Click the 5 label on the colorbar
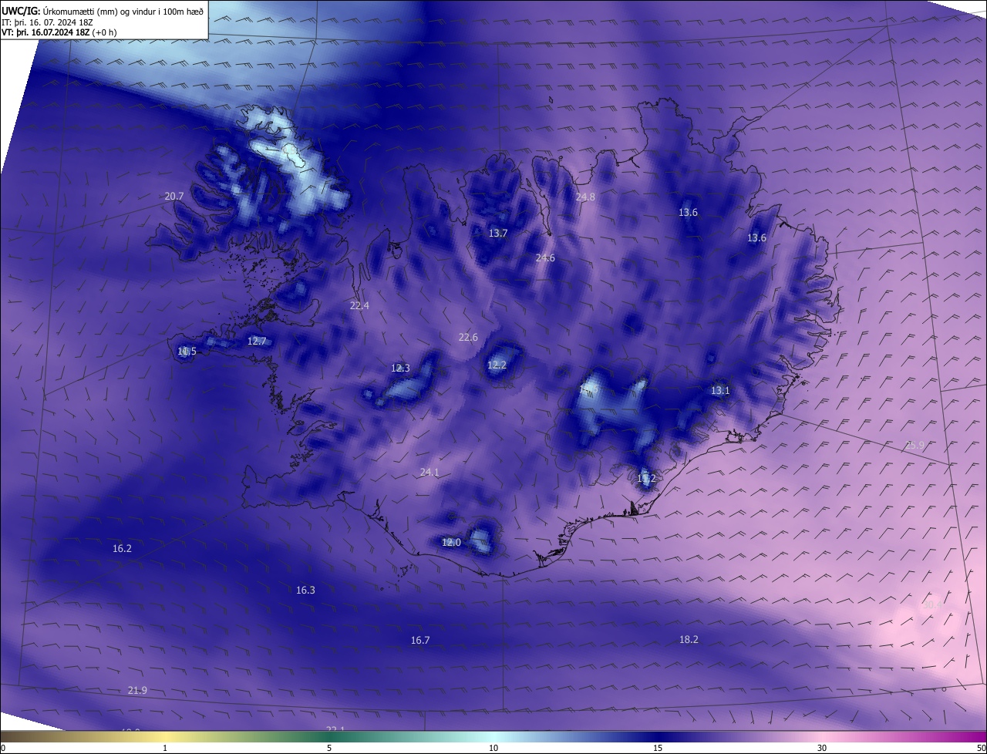Screen dimensions: 987x754 coord(329,749)
